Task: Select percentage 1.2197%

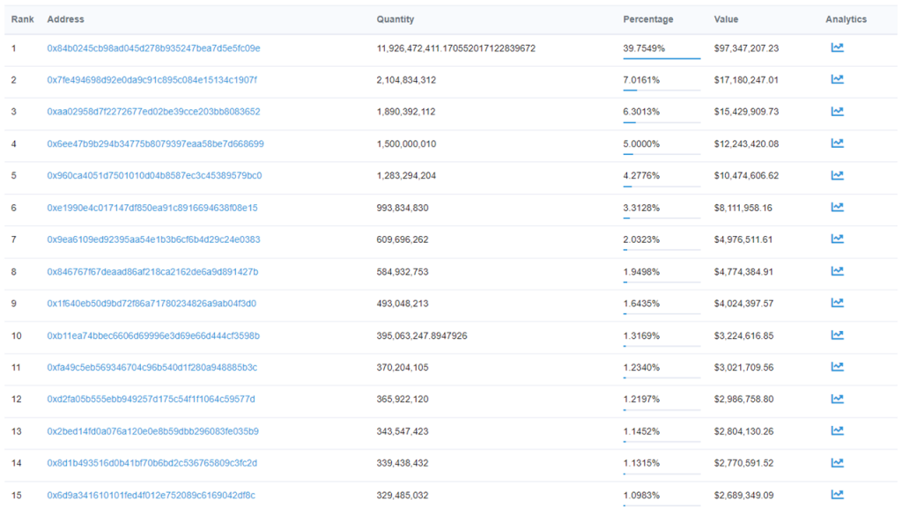Action: (641, 399)
